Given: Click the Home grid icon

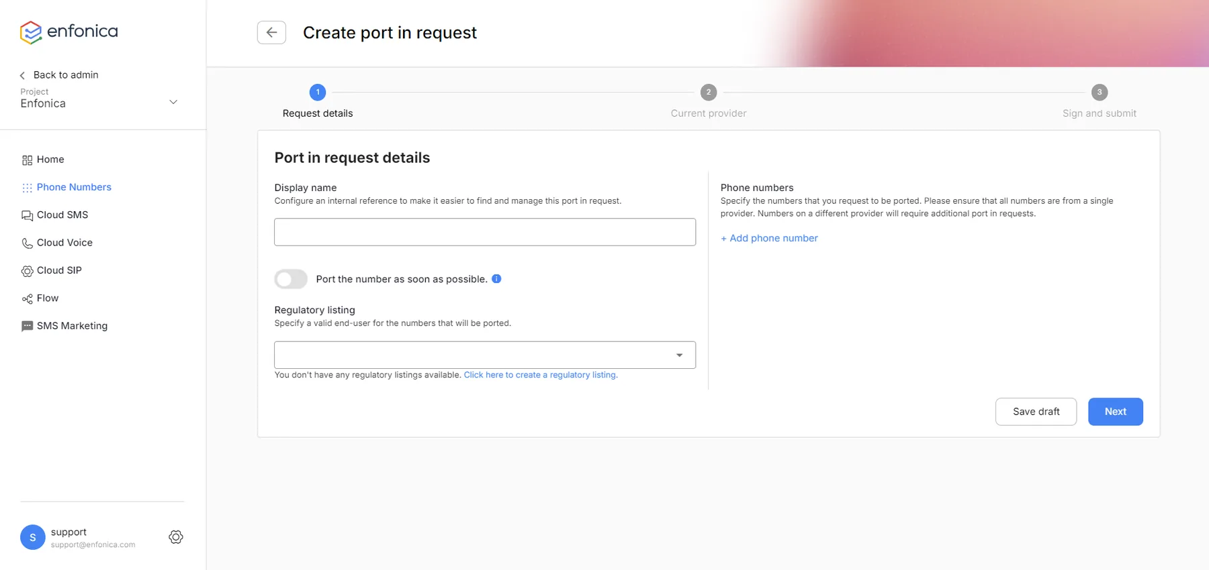Looking at the screenshot, I should (27, 160).
